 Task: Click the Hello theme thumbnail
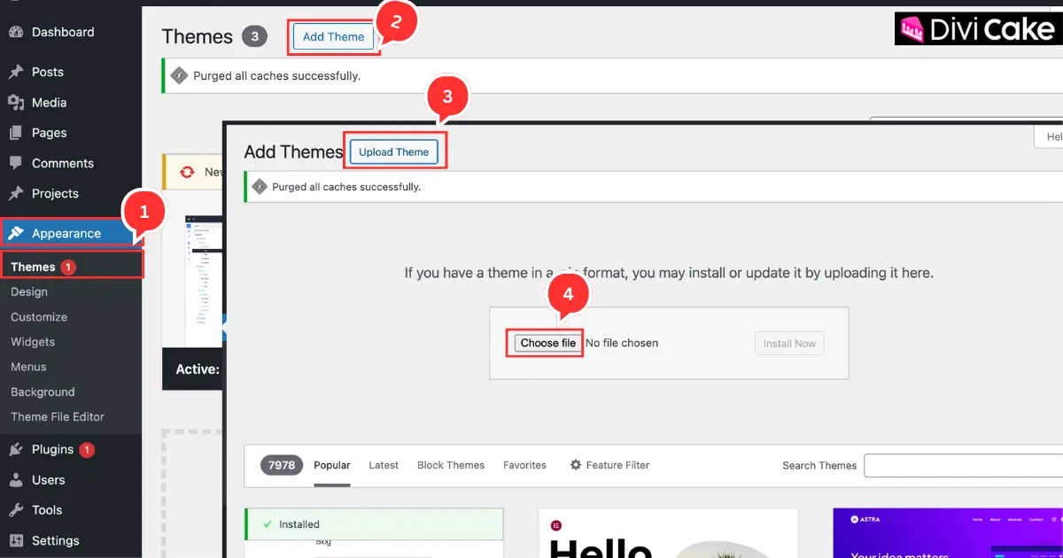[668, 533]
